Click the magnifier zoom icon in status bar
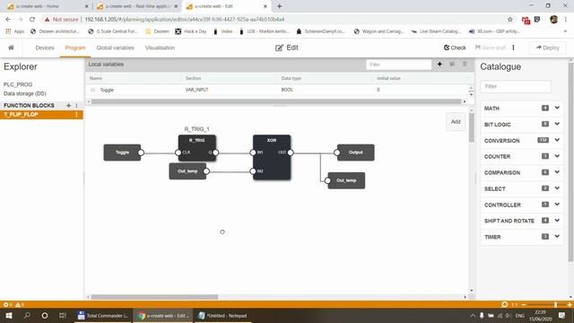This screenshot has height=323, width=574. point(504,304)
